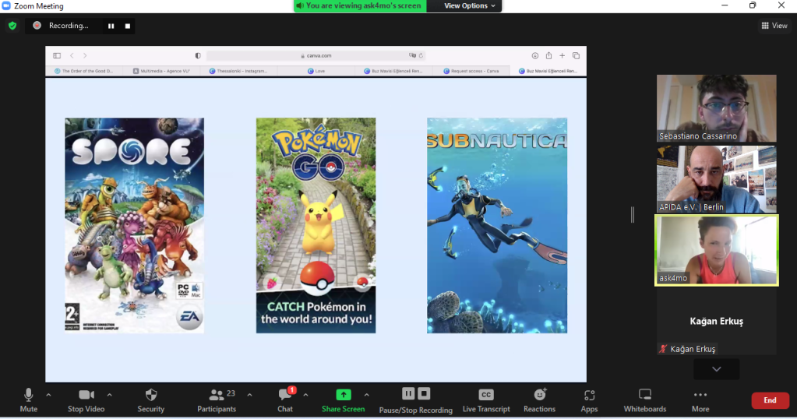Pause the recording in bottom toolbar
The height and width of the screenshot is (419, 797).
(407, 393)
